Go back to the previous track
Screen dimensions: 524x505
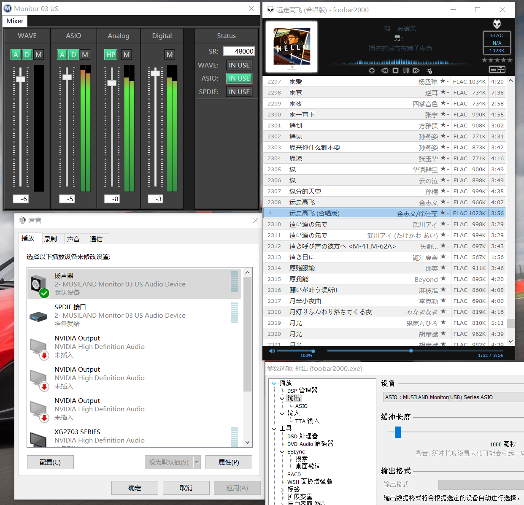click(x=384, y=70)
